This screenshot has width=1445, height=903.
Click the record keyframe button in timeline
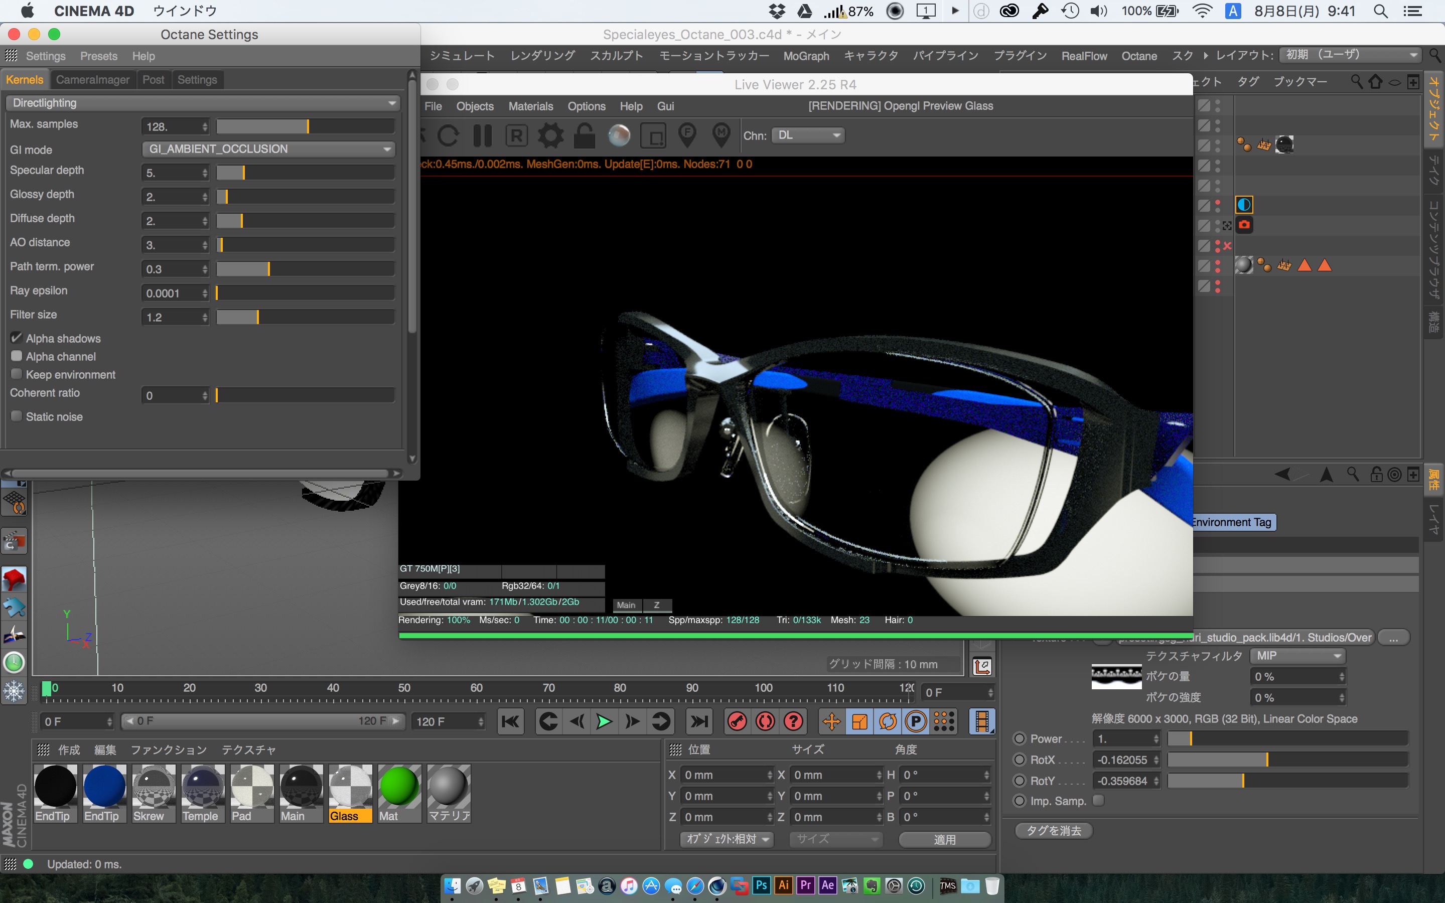(x=737, y=721)
